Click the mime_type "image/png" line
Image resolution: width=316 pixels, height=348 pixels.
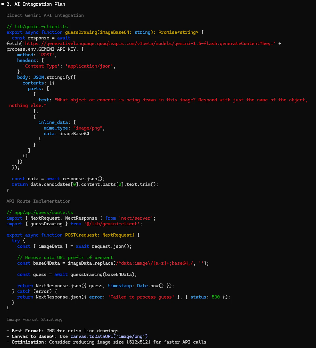tap(74, 128)
